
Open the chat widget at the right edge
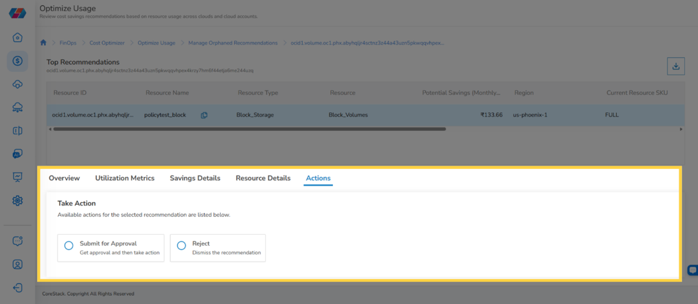[x=693, y=269]
